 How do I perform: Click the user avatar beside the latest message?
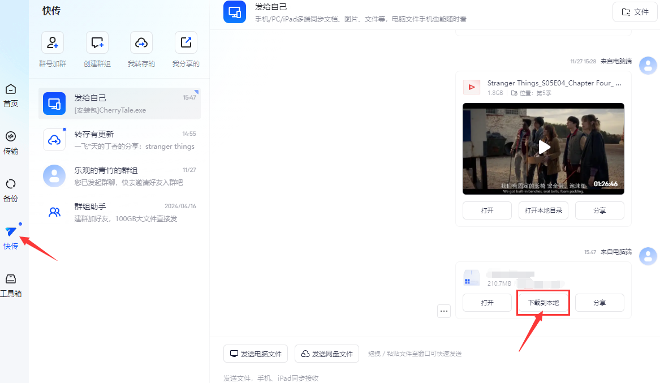click(648, 256)
